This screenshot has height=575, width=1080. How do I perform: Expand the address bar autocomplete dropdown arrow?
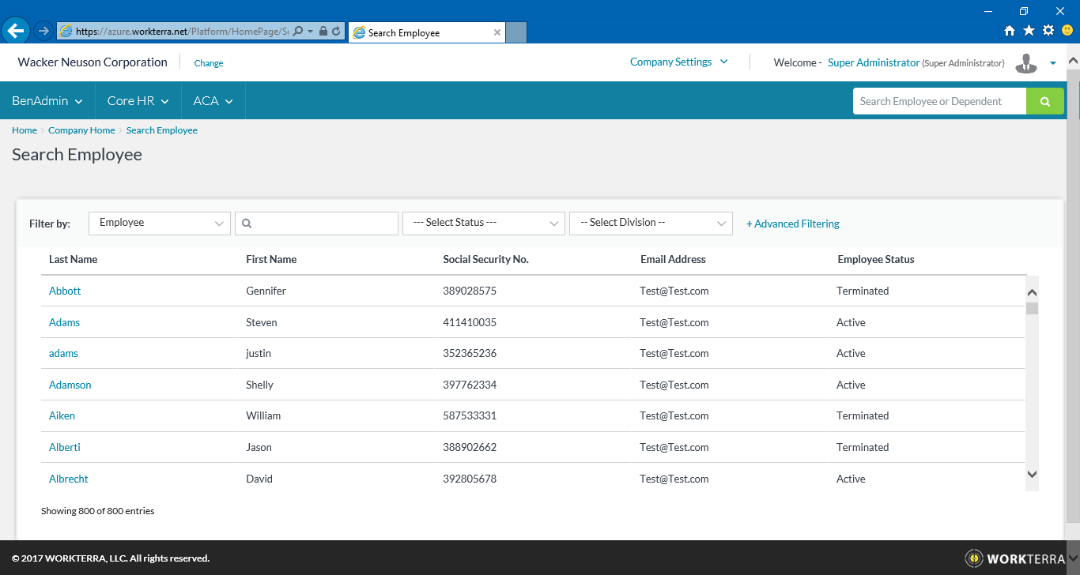pos(311,32)
